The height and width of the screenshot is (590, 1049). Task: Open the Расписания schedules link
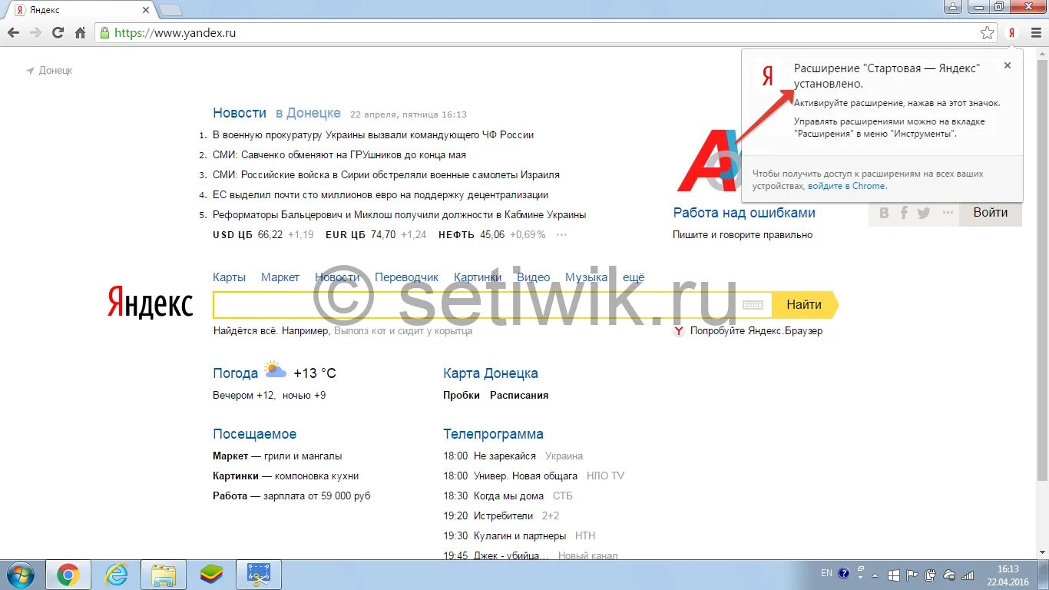coord(519,395)
